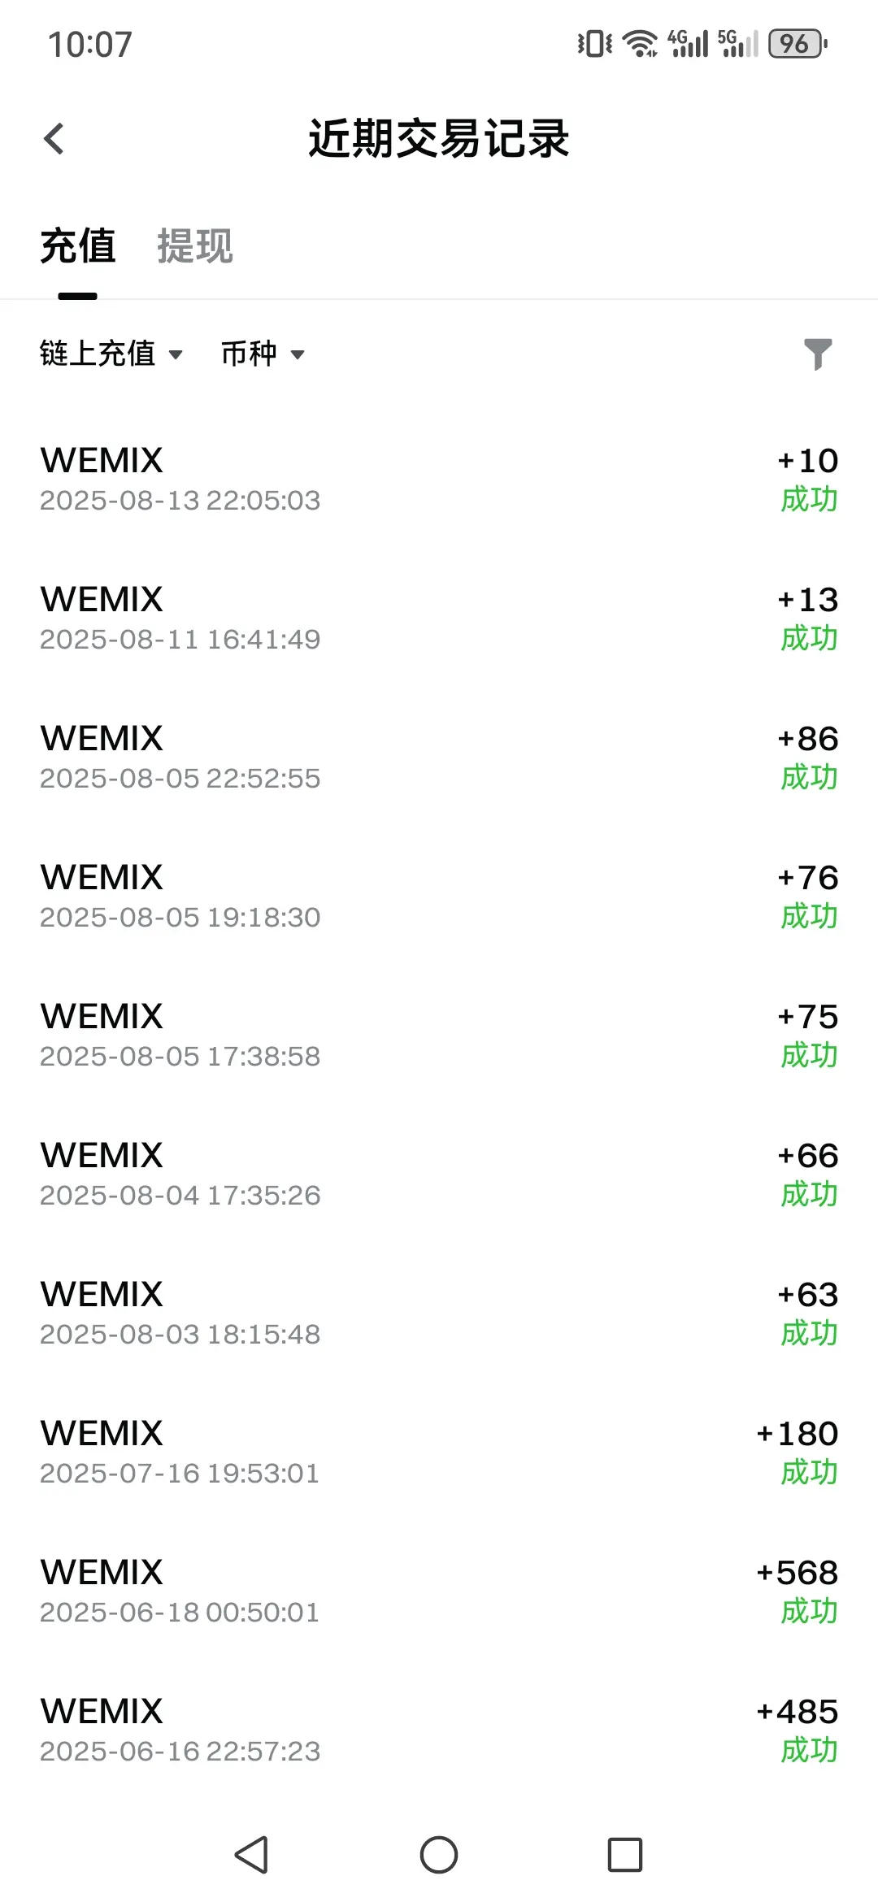View the WEMIX +485 deposit from 06-16
Viewport: 878px width, 1902px height.
coord(439,1730)
